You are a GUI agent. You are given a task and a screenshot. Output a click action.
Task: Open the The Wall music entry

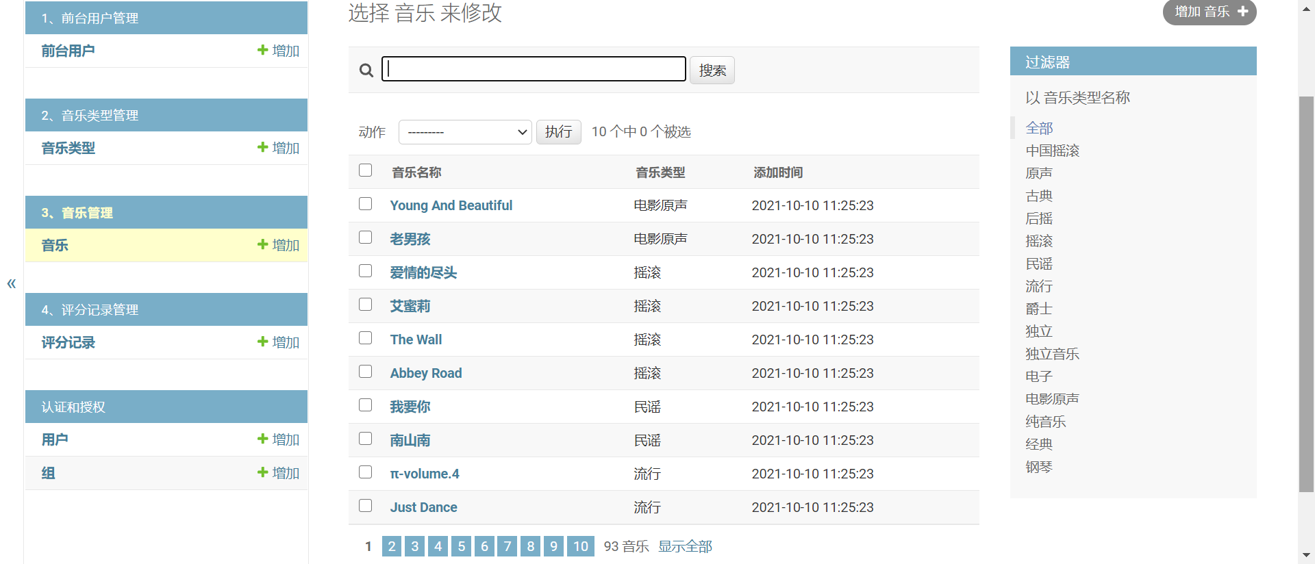(x=416, y=339)
